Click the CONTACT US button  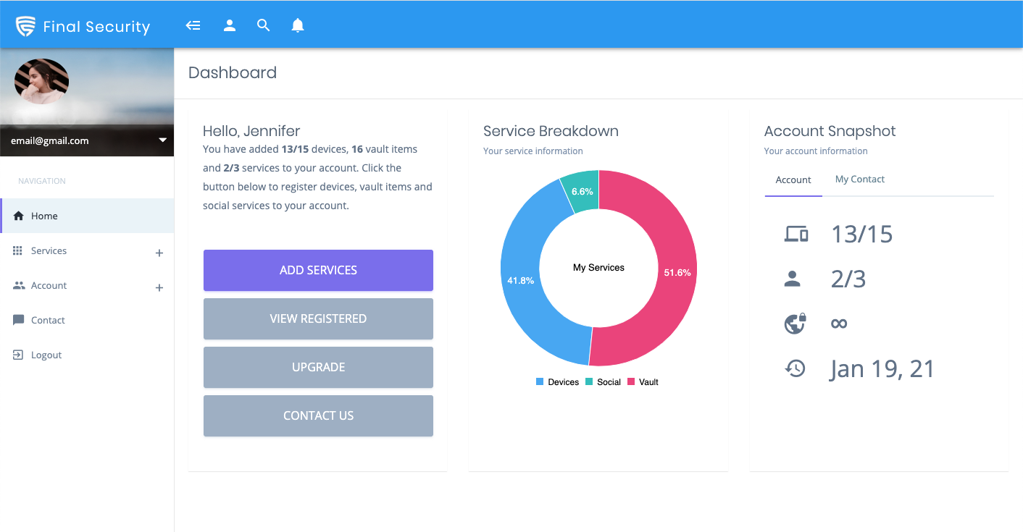(x=318, y=415)
